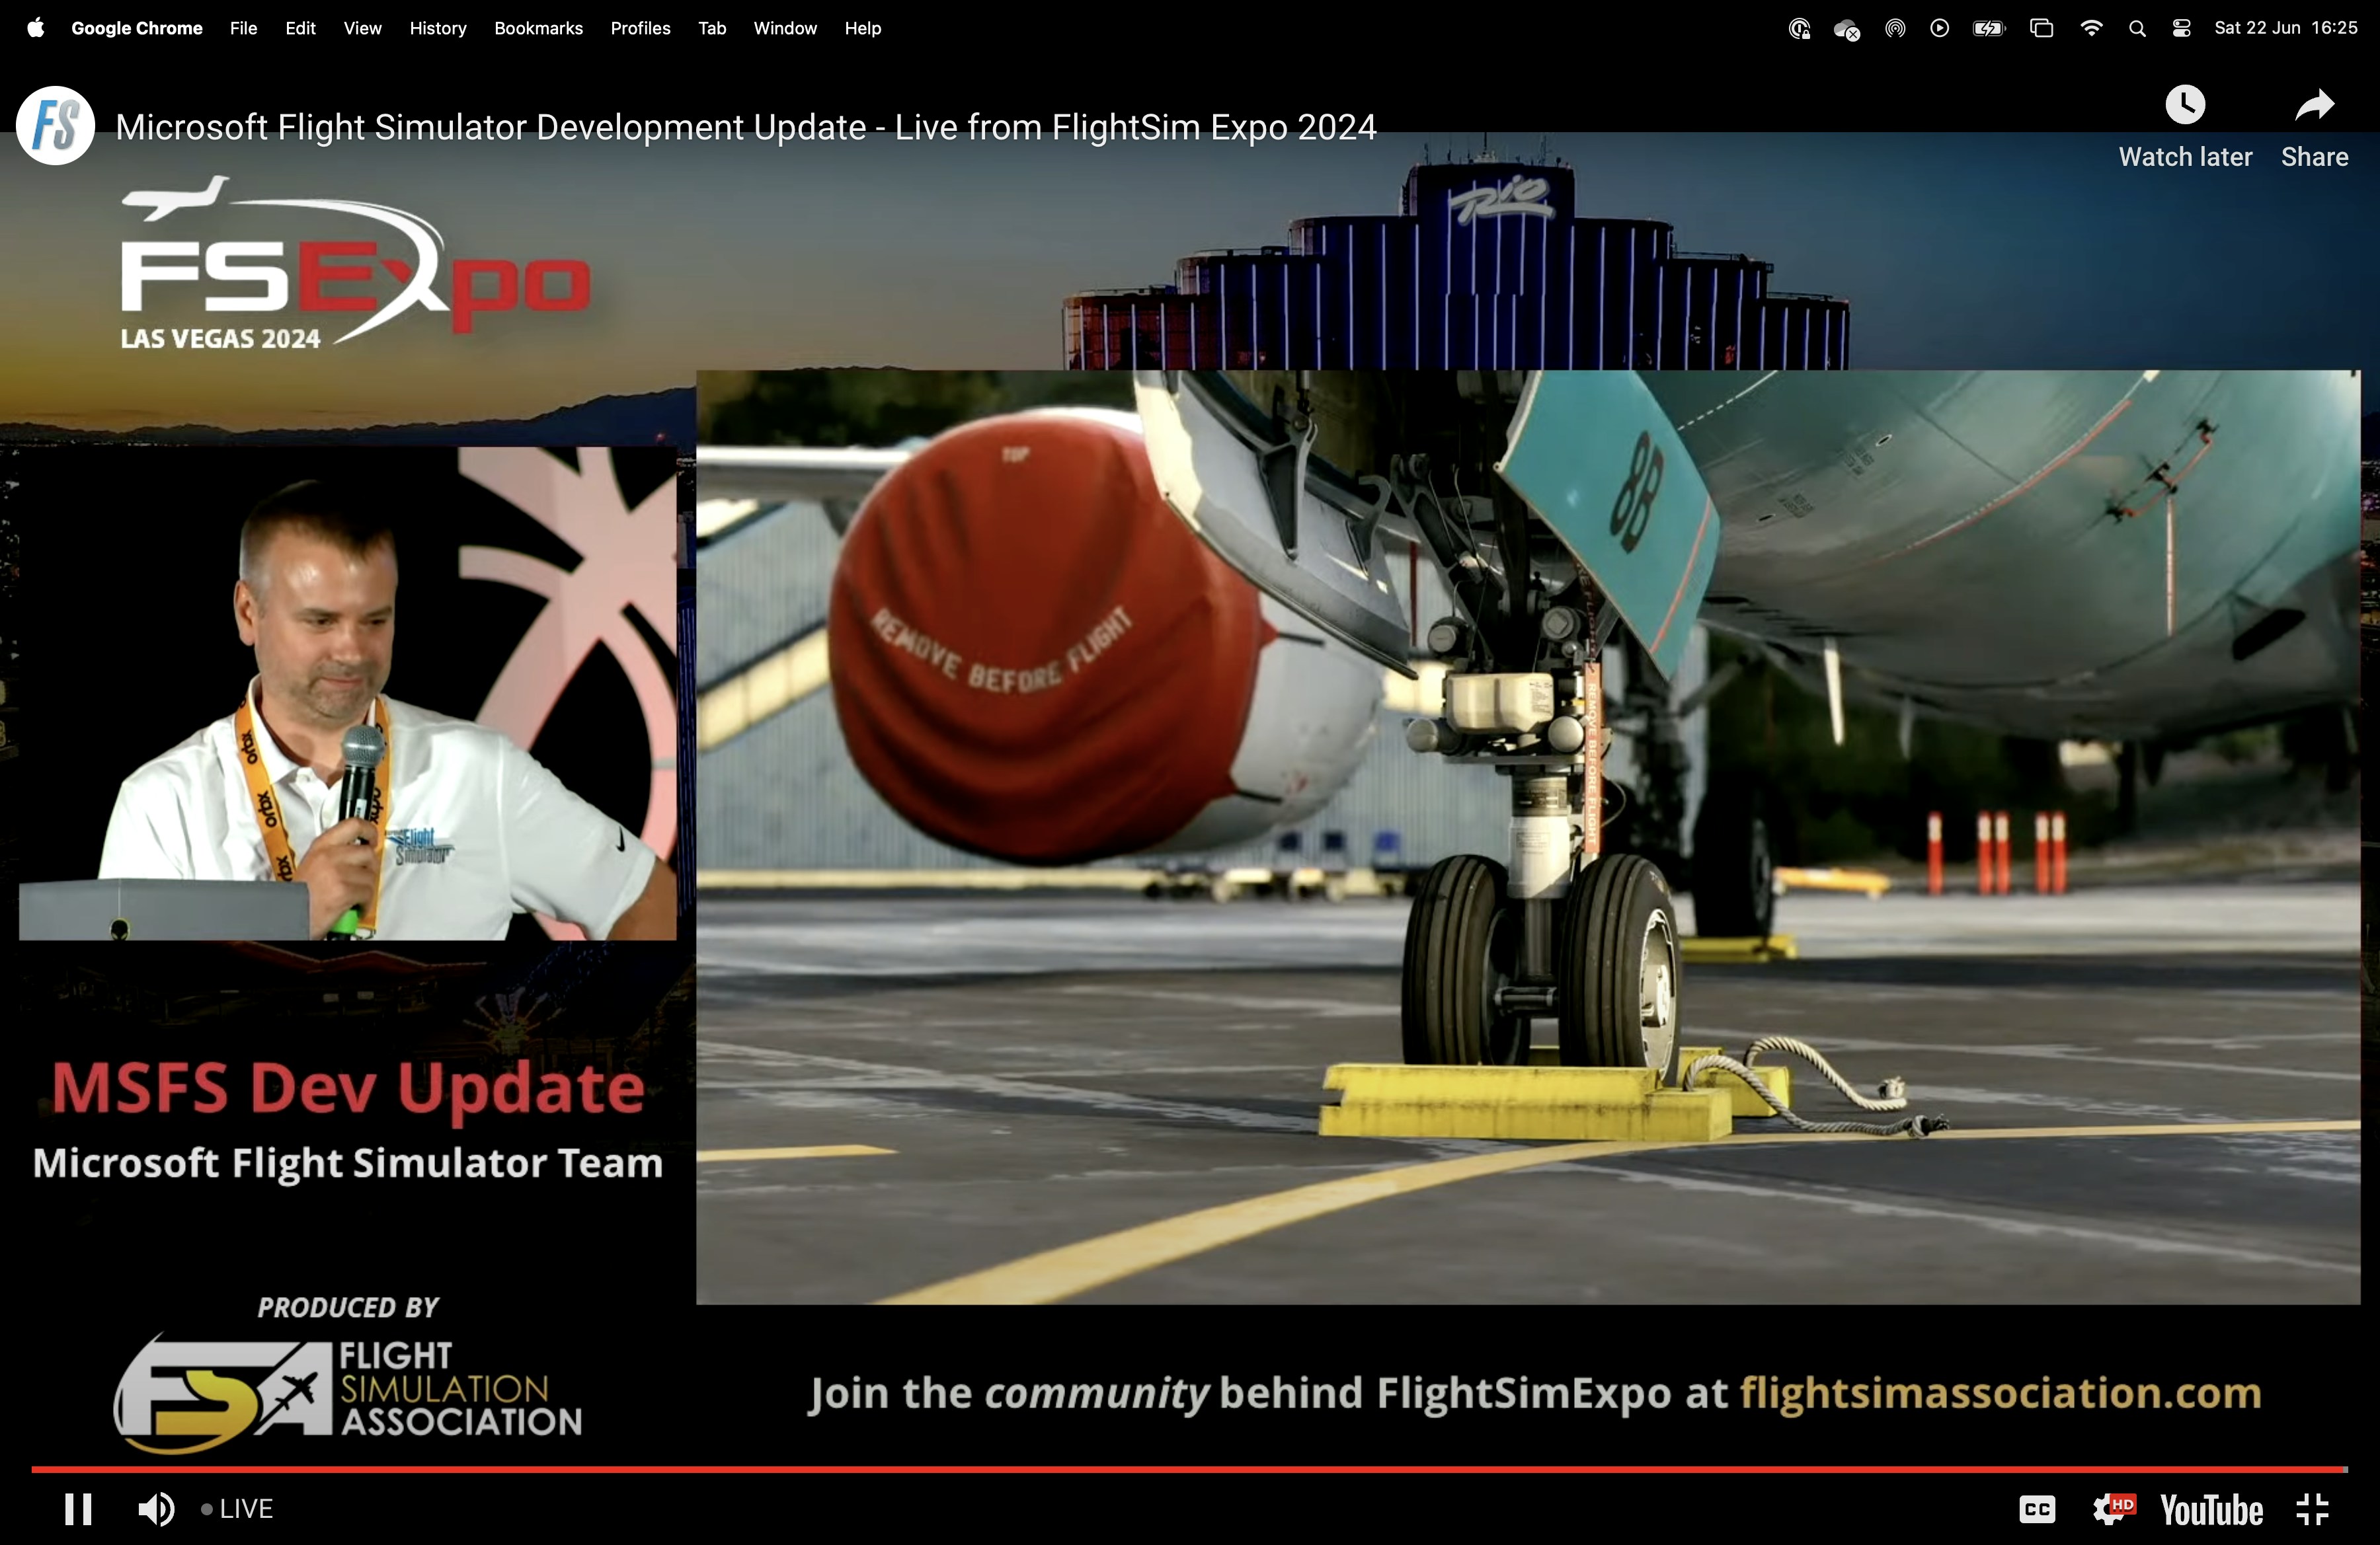
Task: Open macOS Control Center
Action: [2182, 28]
